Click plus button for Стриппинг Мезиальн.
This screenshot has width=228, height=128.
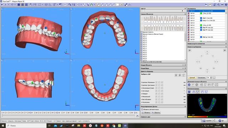156,82
